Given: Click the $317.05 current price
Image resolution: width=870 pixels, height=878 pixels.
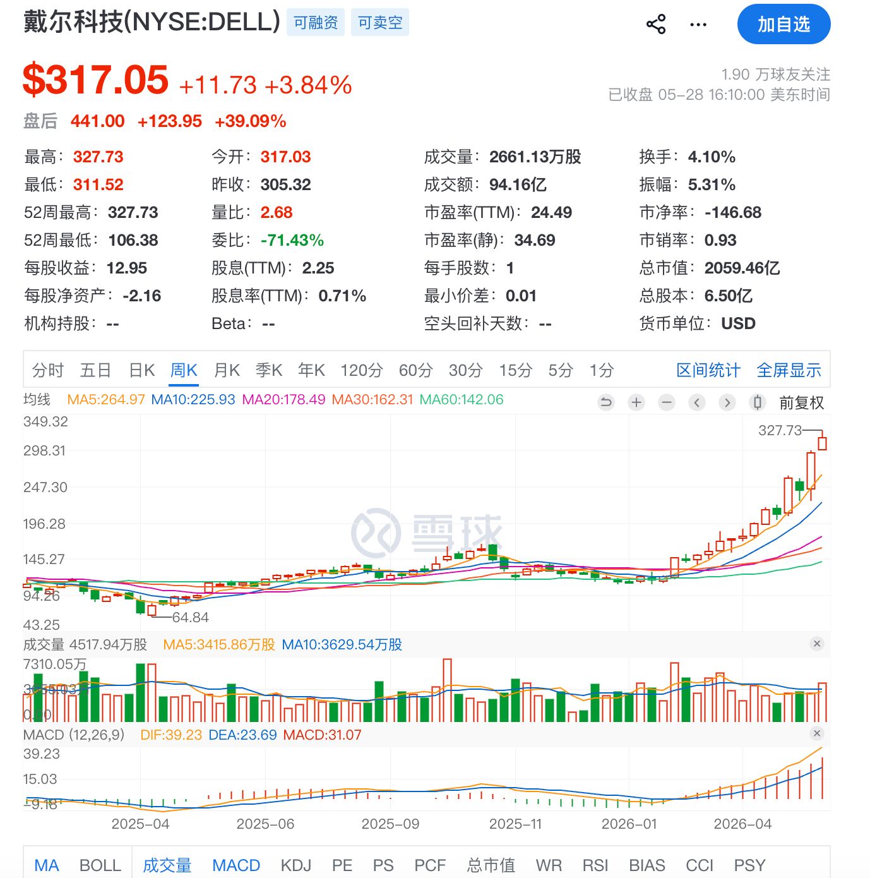Looking at the screenshot, I should [x=95, y=80].
